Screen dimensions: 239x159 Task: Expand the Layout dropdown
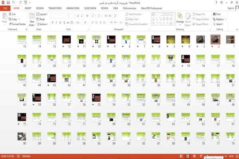coord(42,14)
